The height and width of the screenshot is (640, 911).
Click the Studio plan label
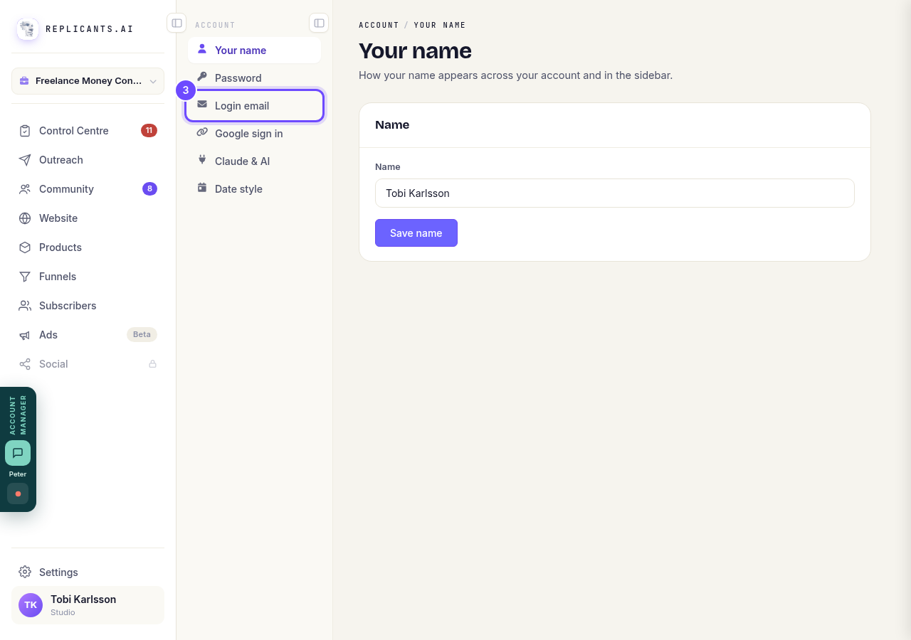click(x=63, y=613)
